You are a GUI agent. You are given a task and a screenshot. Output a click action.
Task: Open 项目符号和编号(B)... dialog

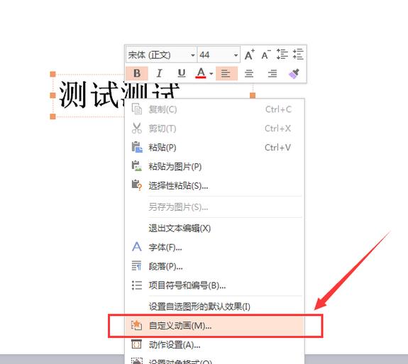click(215, 285)
